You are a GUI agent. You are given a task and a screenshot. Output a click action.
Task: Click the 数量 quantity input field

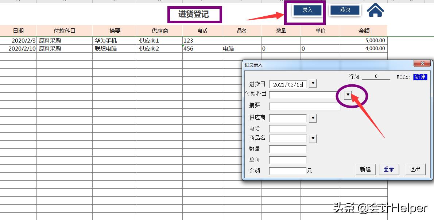(x=287, y=149)
